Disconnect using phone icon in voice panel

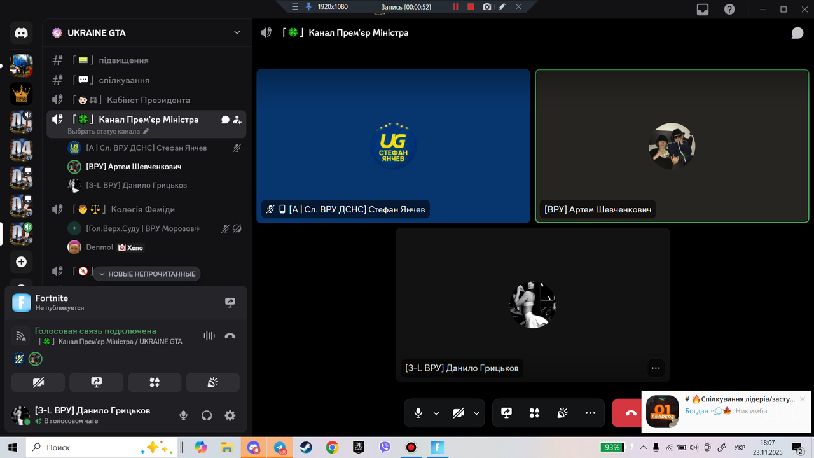pyautogui.click(x=230, y=335)
